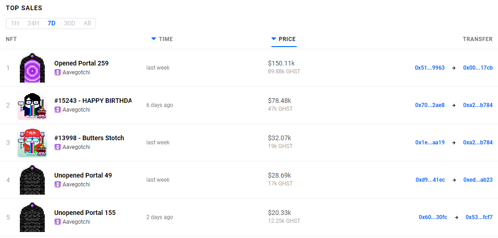Viewport: 498px width, 238px height.
Task: Open Unopened Portal 49 title link
Action: 83,175
